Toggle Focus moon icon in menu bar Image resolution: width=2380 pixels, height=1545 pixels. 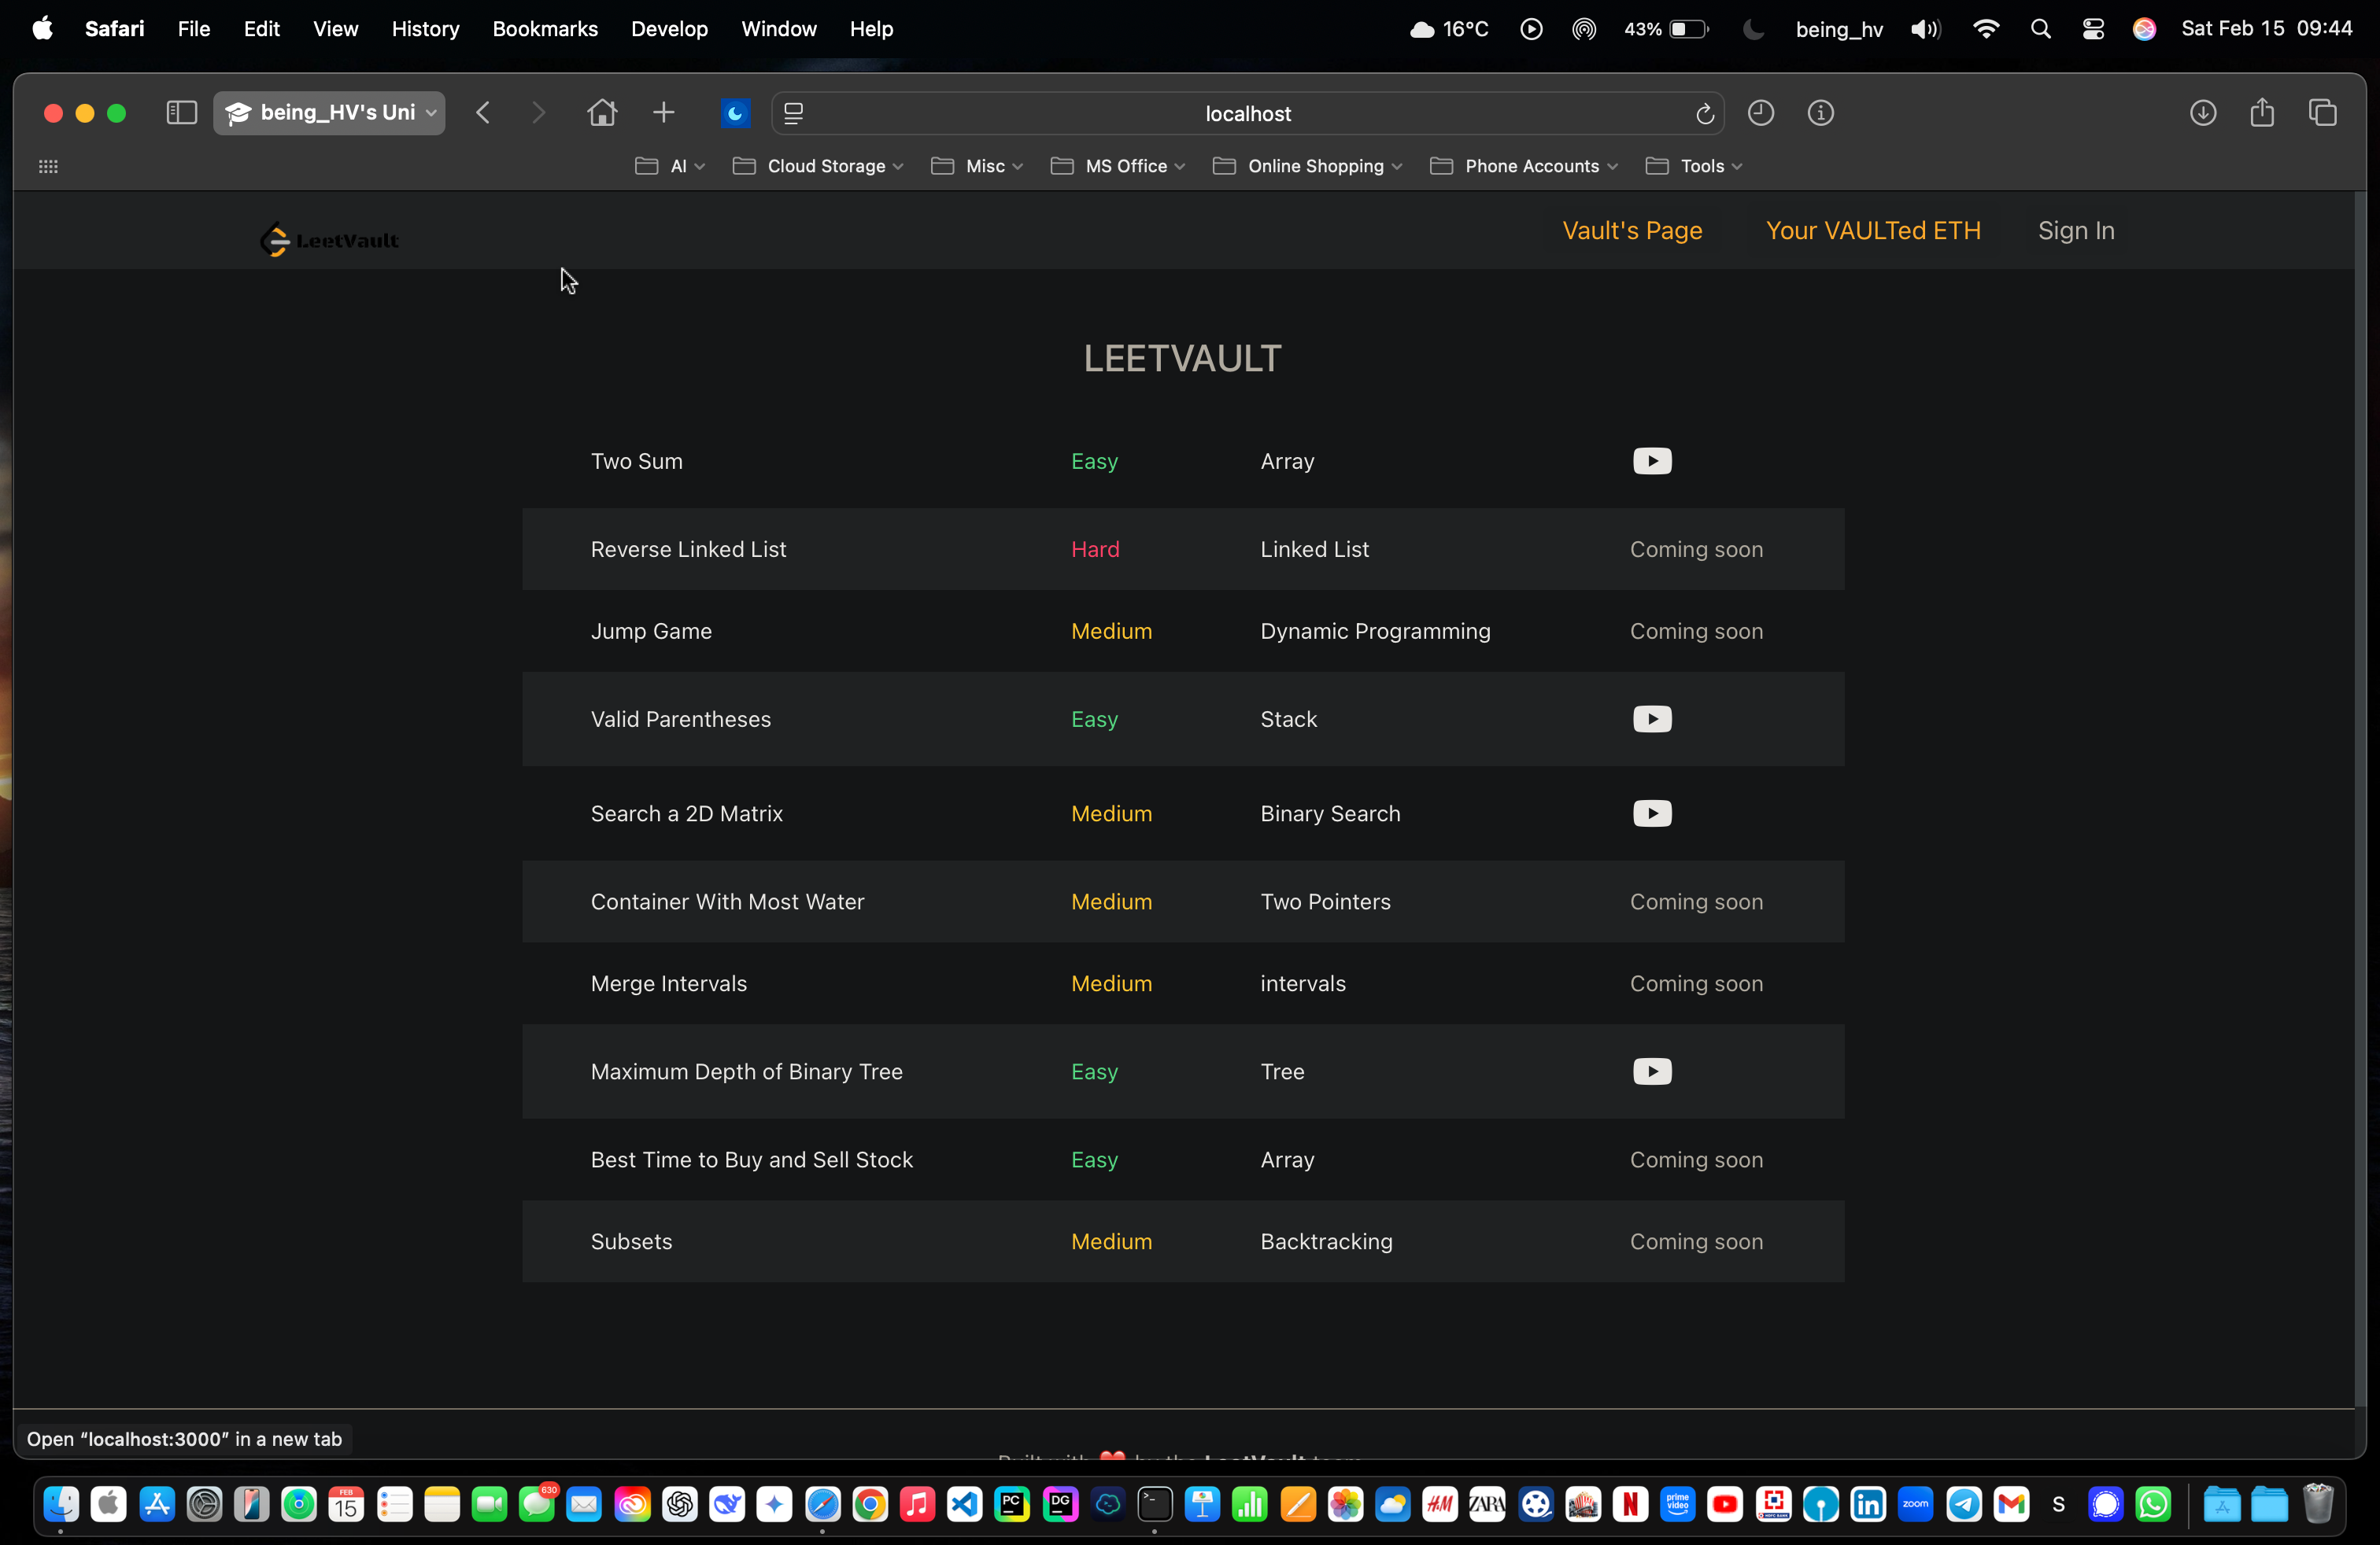(x=1753, y=29)
